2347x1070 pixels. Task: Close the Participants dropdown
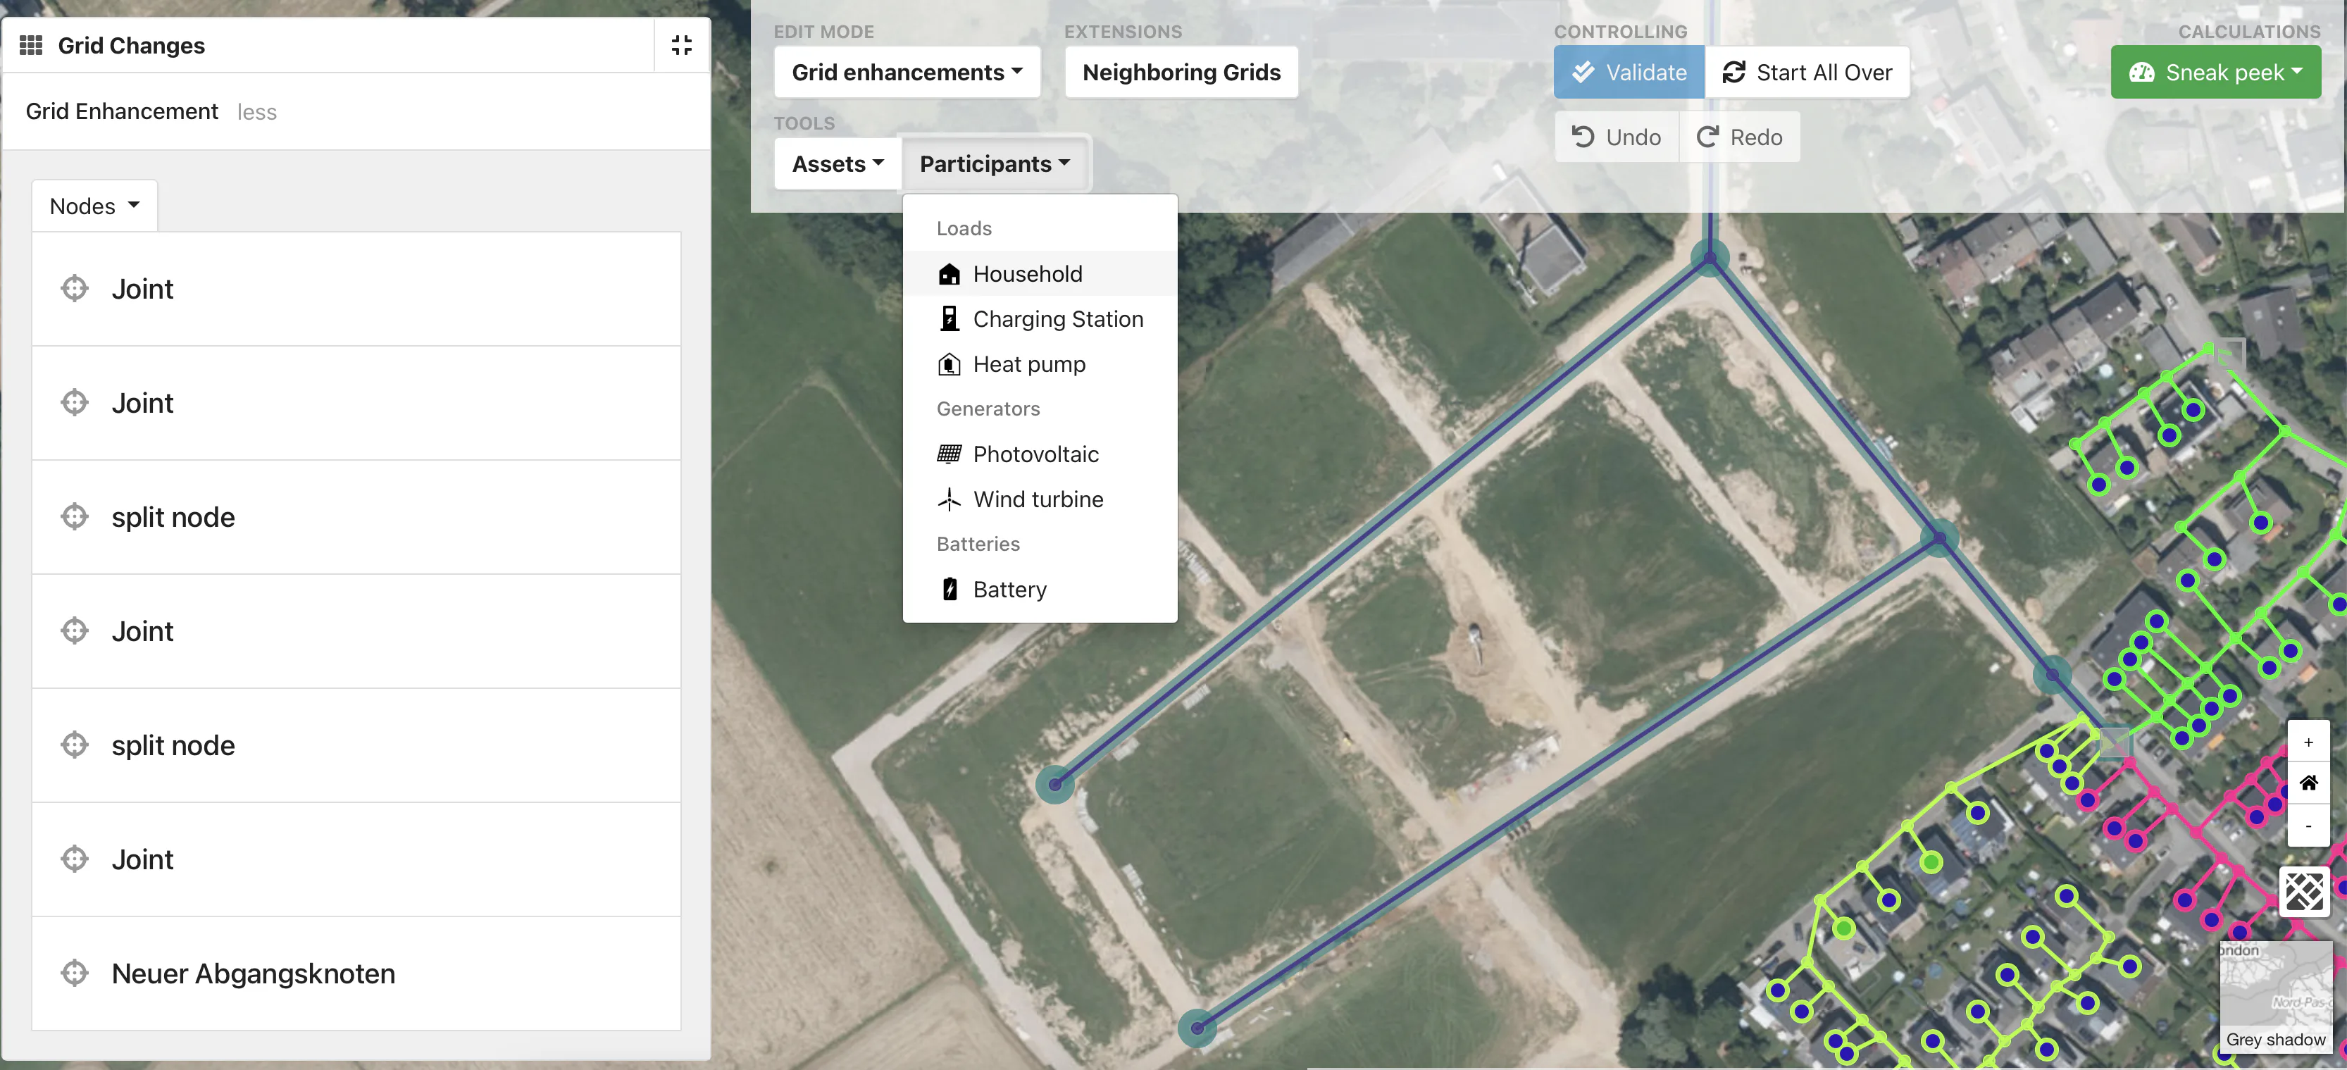(x=994, y=164)
